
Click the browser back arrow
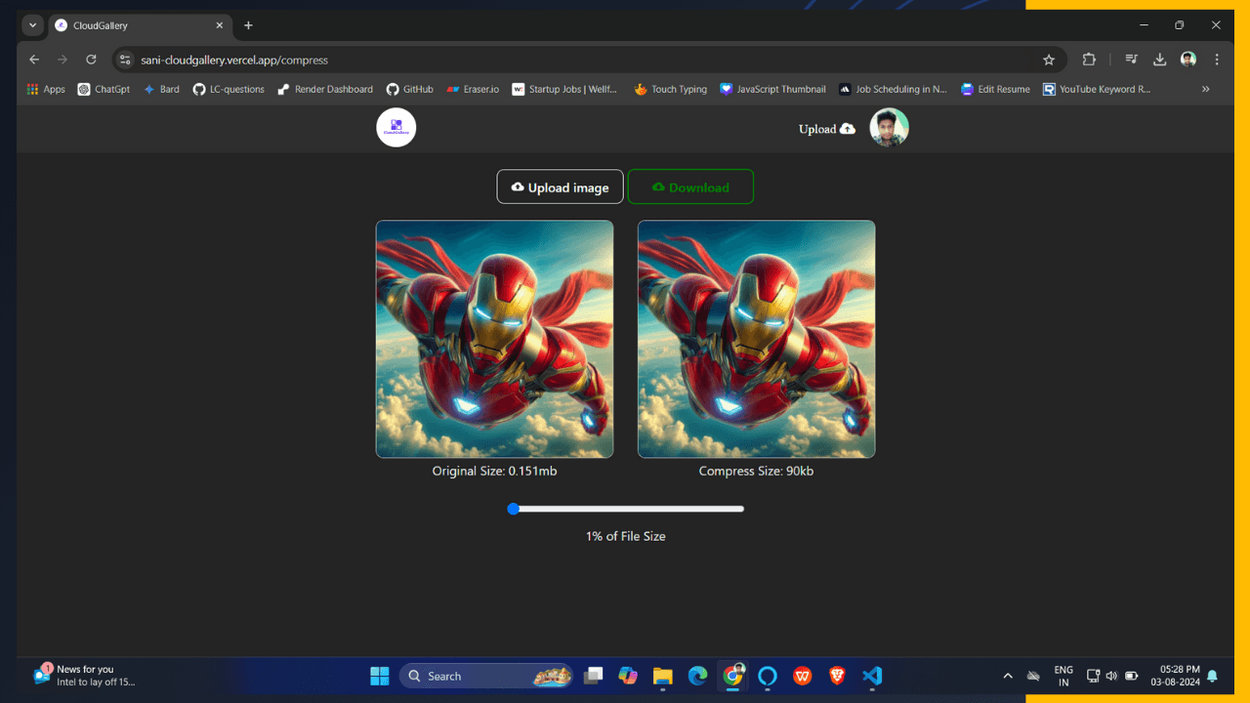pos(34,60)
